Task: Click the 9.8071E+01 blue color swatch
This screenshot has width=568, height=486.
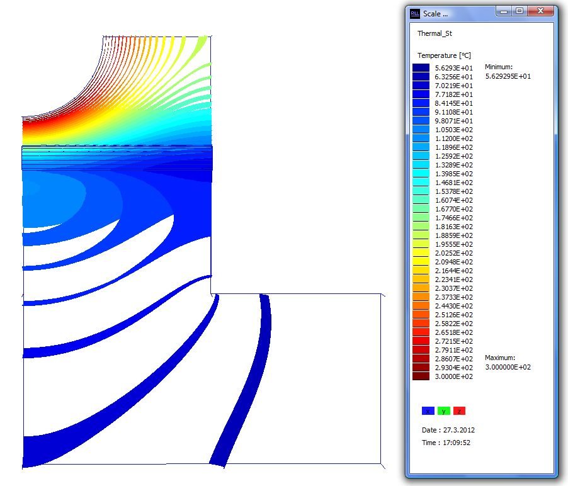Action: [x=421, y=121]
